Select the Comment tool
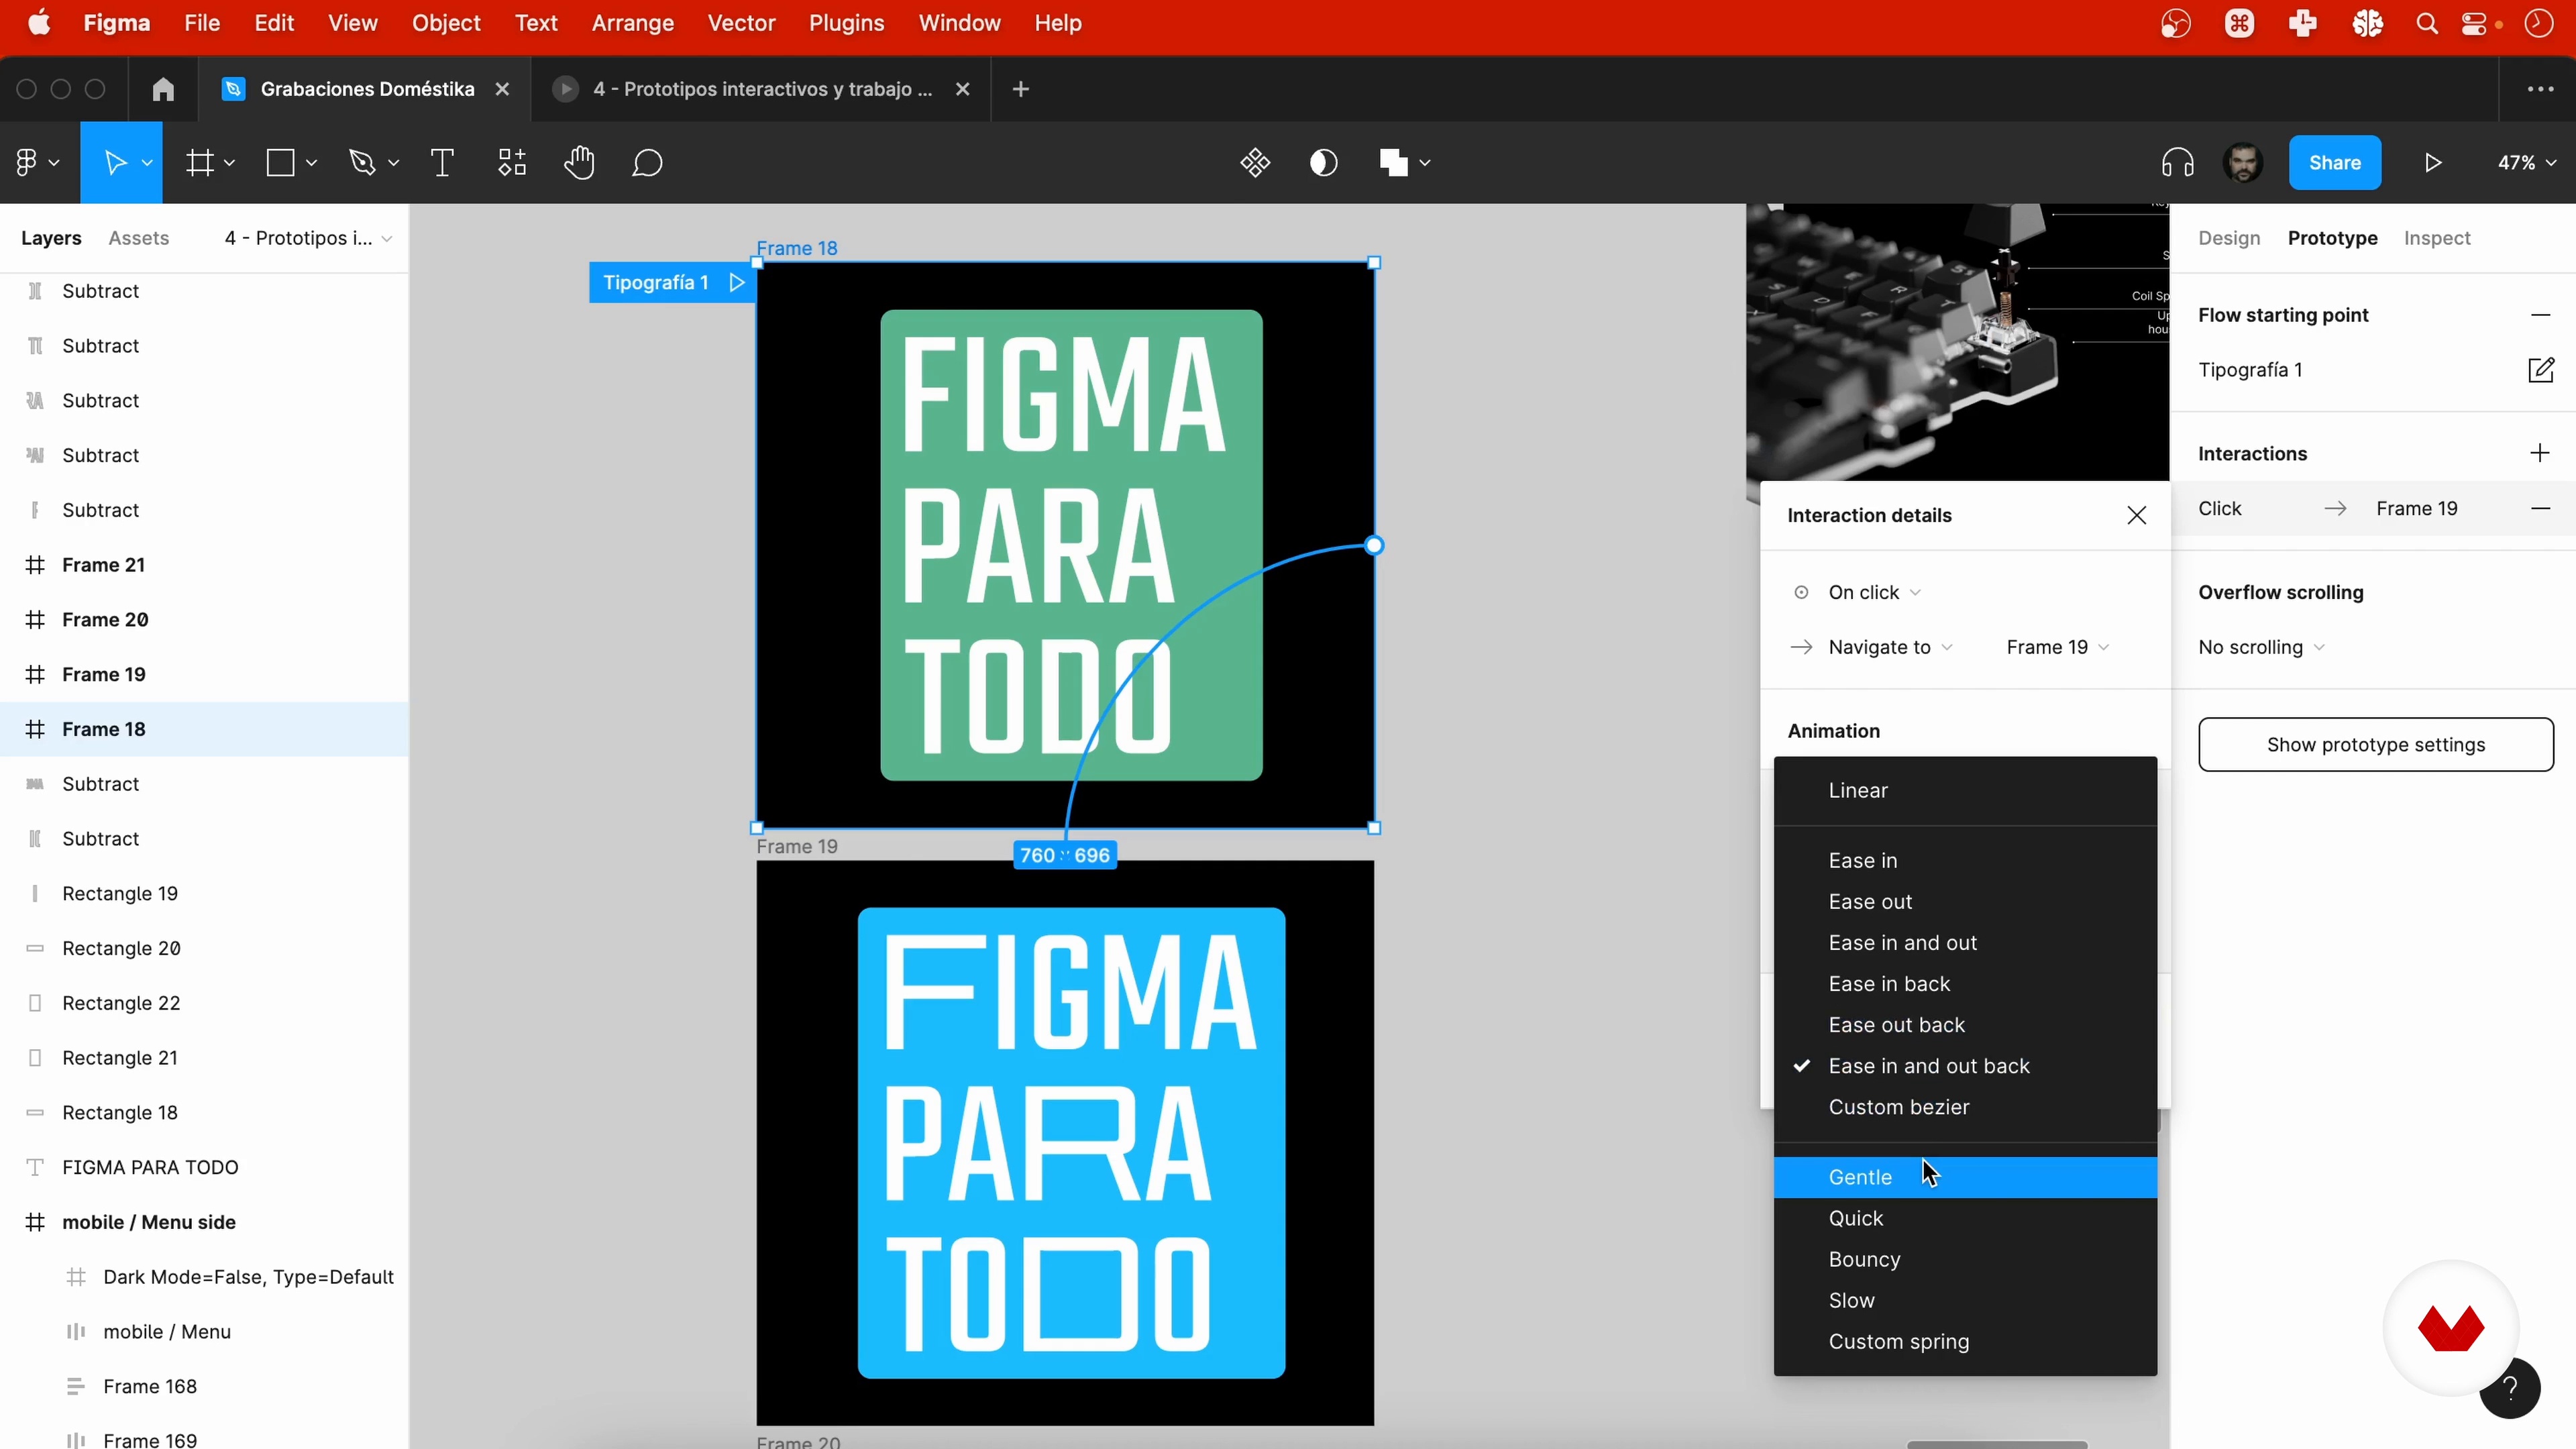This screenshot has height=1449, width=2576. tap(647, 162)
